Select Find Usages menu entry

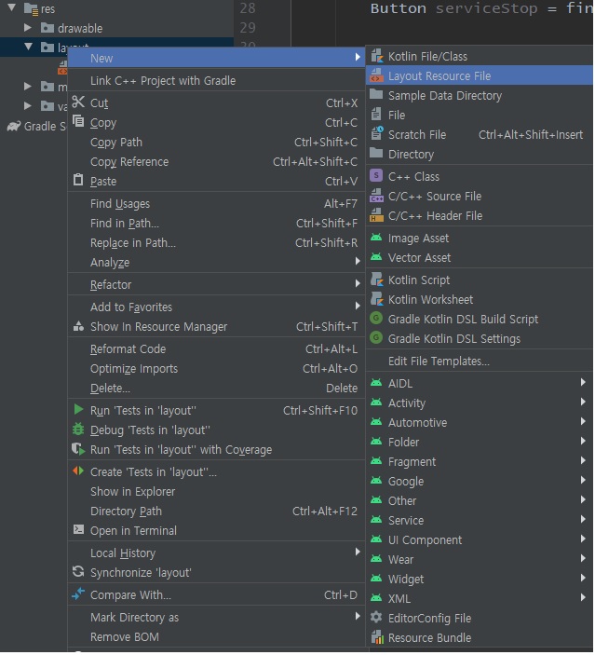click(x=216, y=203)
